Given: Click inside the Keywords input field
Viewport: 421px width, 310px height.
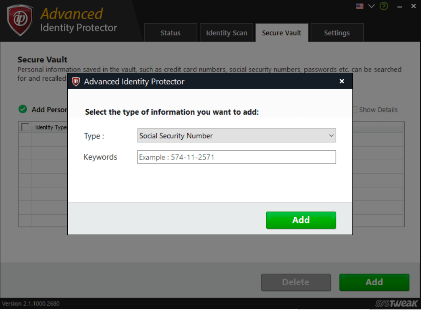Looking at the screenshot, I should [x=236, y=157].
